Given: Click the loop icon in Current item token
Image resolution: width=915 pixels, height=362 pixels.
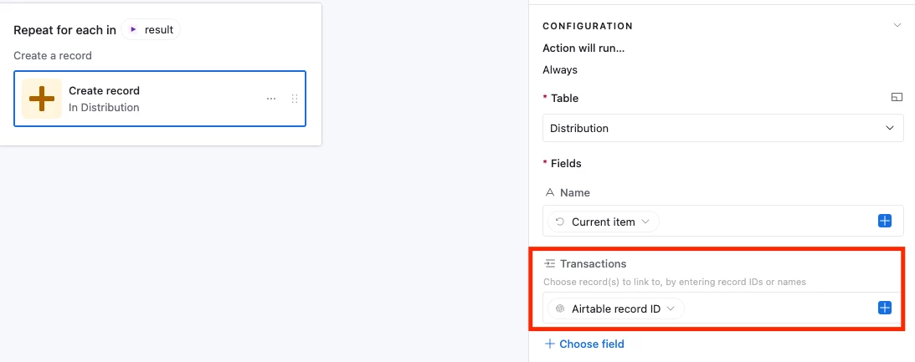Looking at the screenshot, I should 560,222.
